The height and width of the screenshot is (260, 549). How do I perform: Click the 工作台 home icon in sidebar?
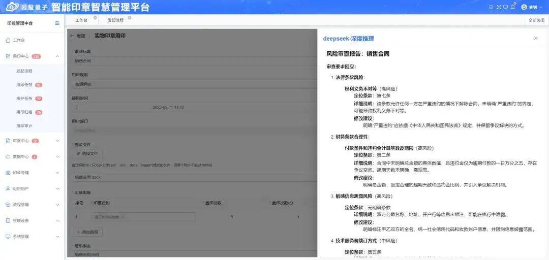8,40
